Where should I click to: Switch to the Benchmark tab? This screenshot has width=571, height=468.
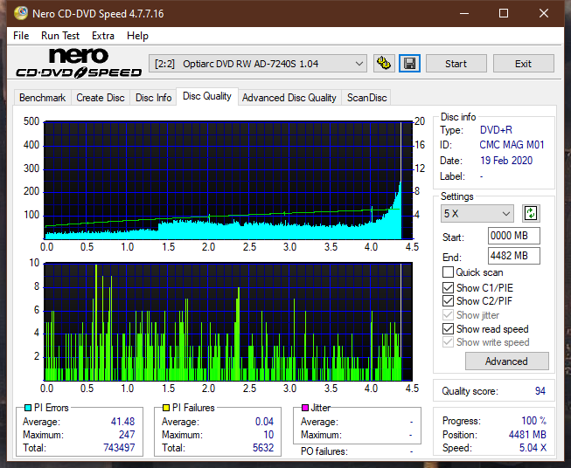[43, 98]
